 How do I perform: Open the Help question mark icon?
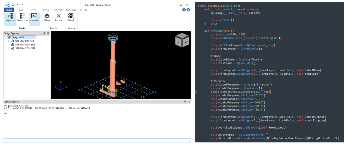(188, 10)
